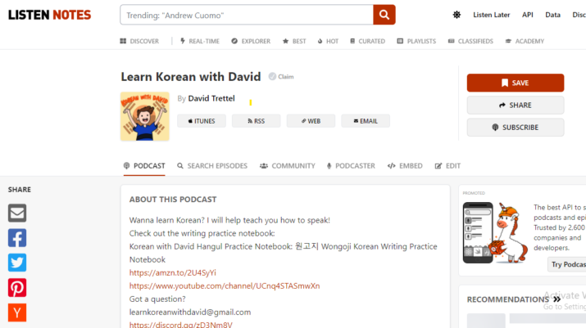Open the Real-Time navigation item

point(200,41)
